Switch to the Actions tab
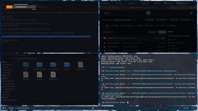This screenshot has width=198, height=111. click(139, 26)
